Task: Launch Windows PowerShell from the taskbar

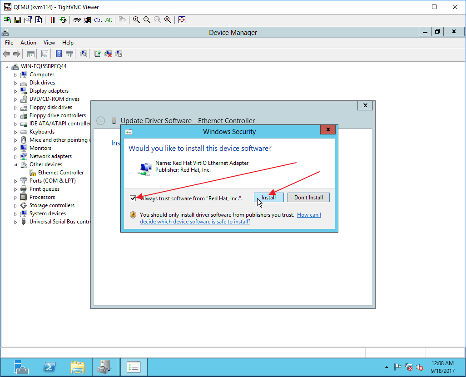Action: (50, 367)
